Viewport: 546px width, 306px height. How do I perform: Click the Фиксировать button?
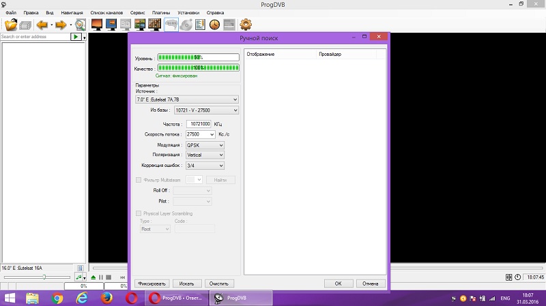(152, 283)
